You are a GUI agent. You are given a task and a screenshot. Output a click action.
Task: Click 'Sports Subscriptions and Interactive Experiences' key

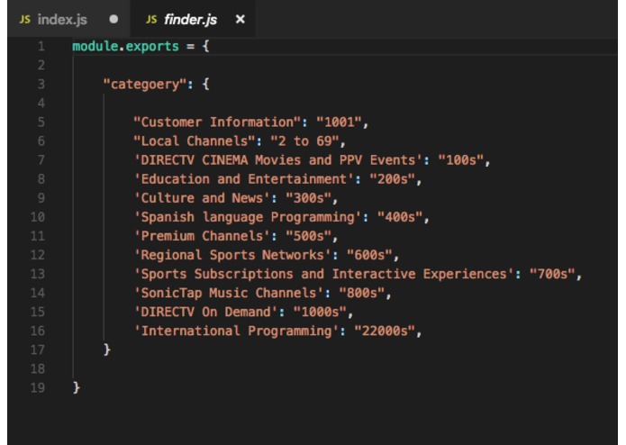click(323, 274)
